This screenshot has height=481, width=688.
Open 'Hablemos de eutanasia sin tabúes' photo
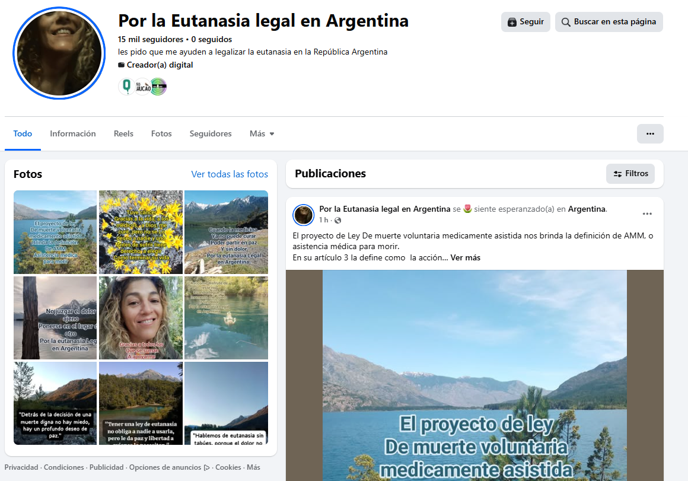point(227,403)
